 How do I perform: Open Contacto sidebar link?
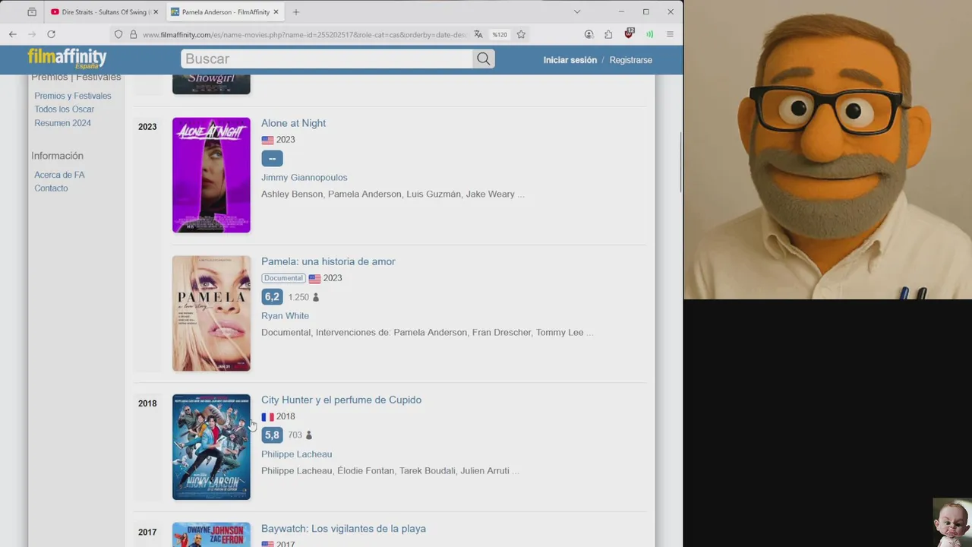(51, 188)
